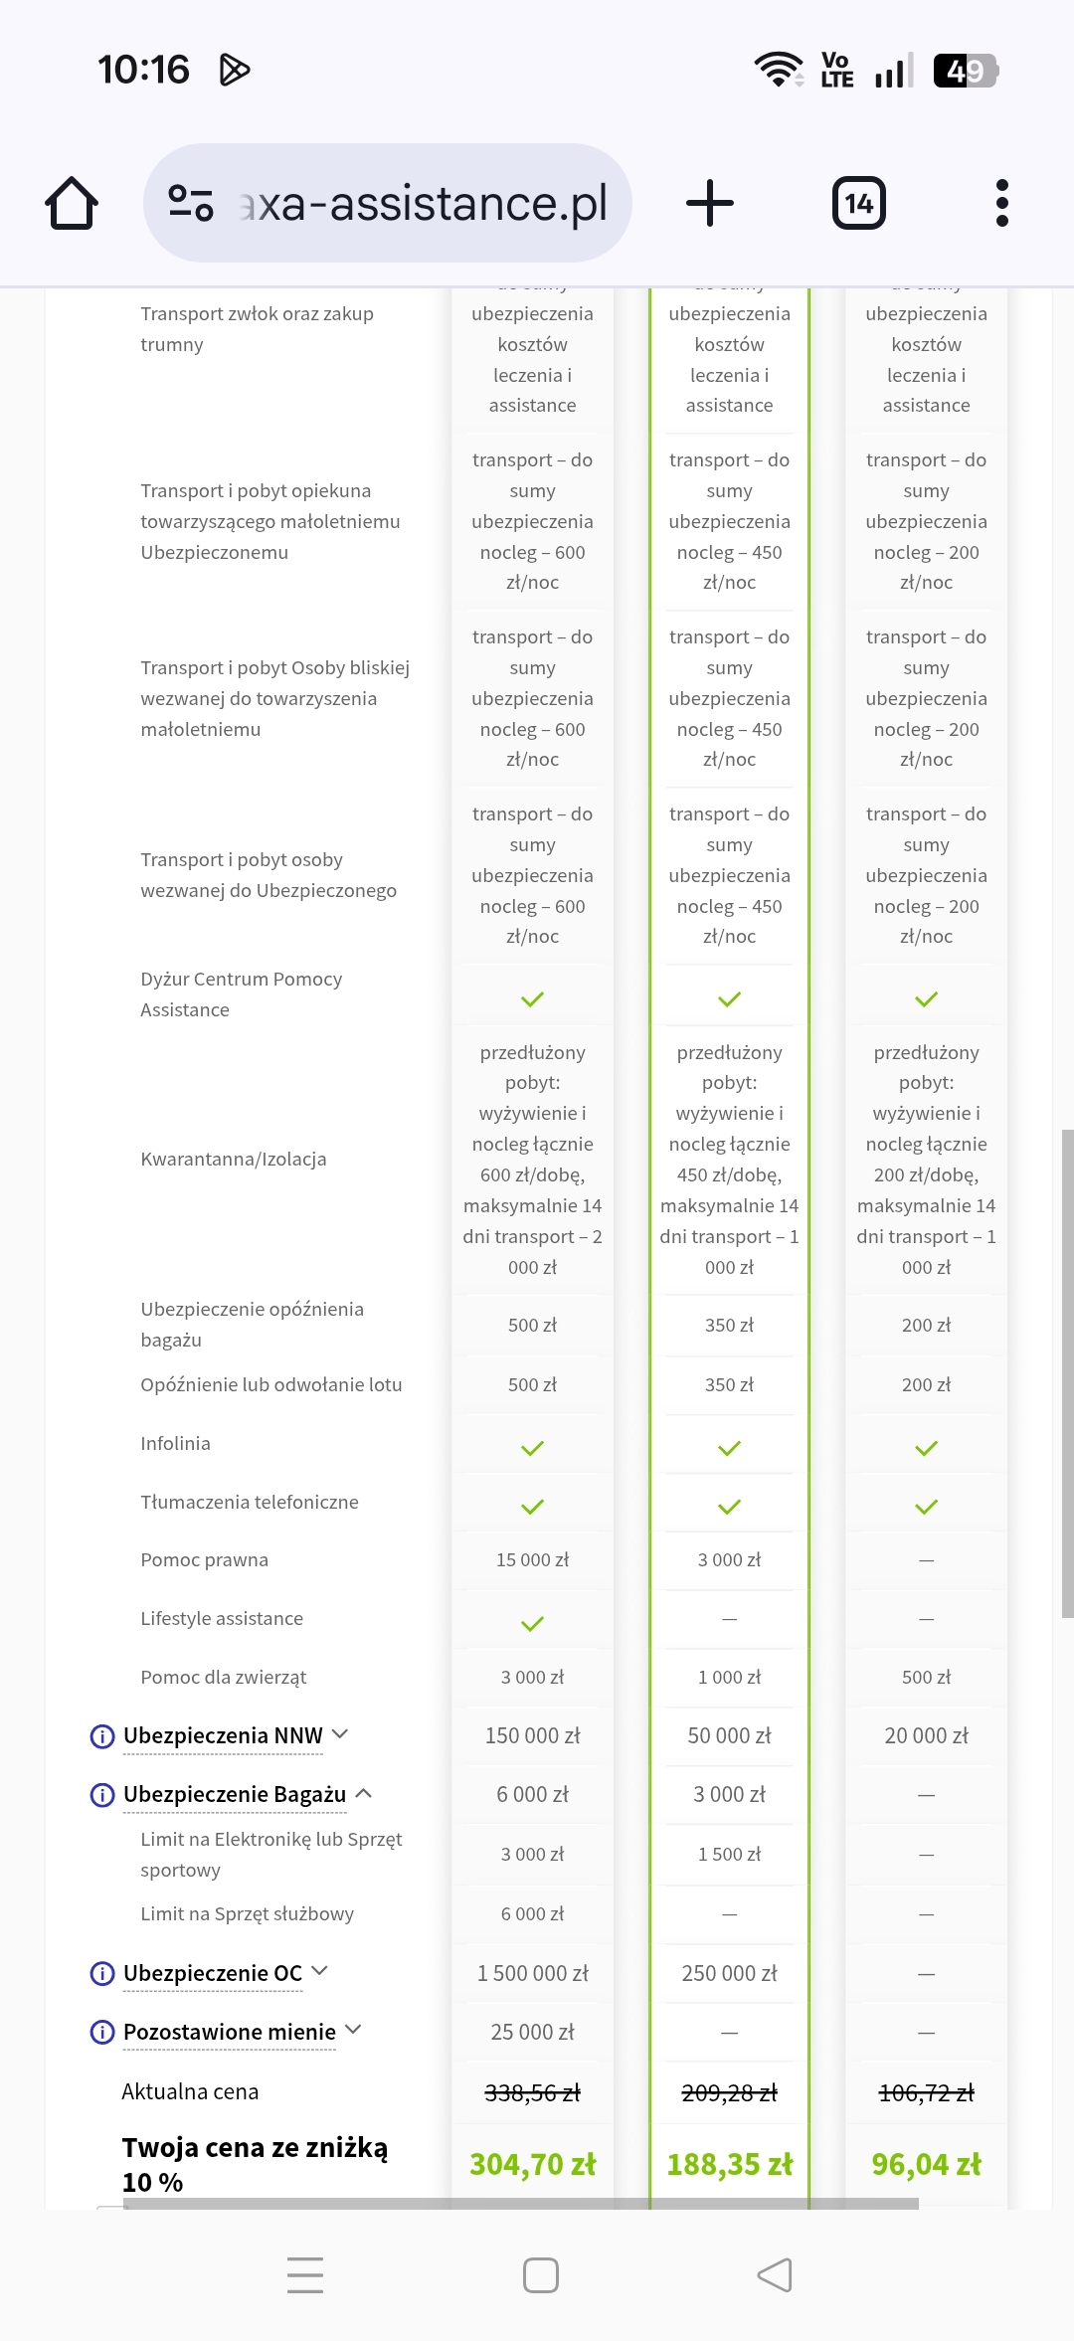This screenshot has height=2341, width=1074.
Task: Collapse the Ubezpieczenie Bagażu section
Action: pos(364,1794)
